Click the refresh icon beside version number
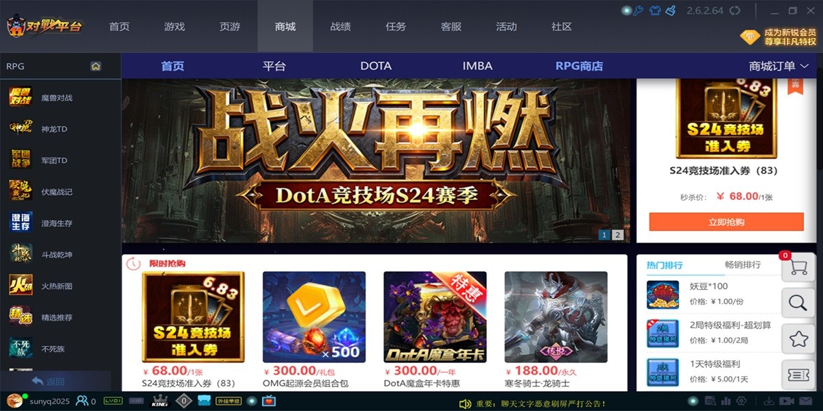This screenshot has height=411, width=823. tap(735, 10)
